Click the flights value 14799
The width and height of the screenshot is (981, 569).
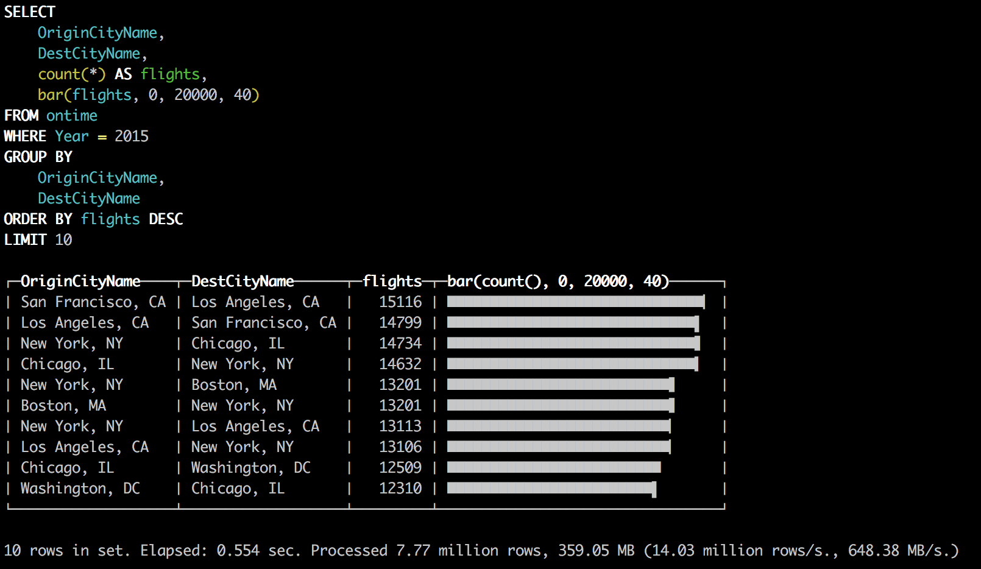pyautogui.click(x=400, y=323)
